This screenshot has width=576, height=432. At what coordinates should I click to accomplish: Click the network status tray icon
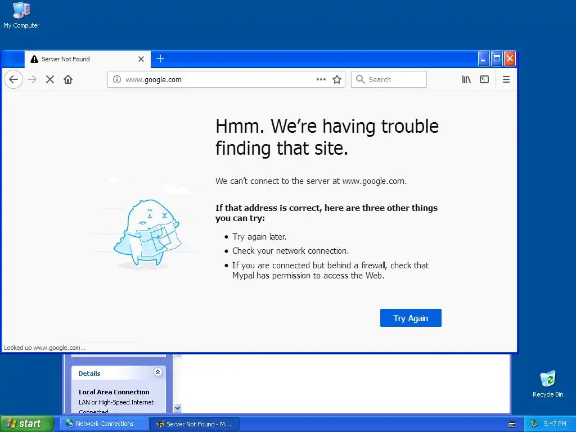coord(534,424)
